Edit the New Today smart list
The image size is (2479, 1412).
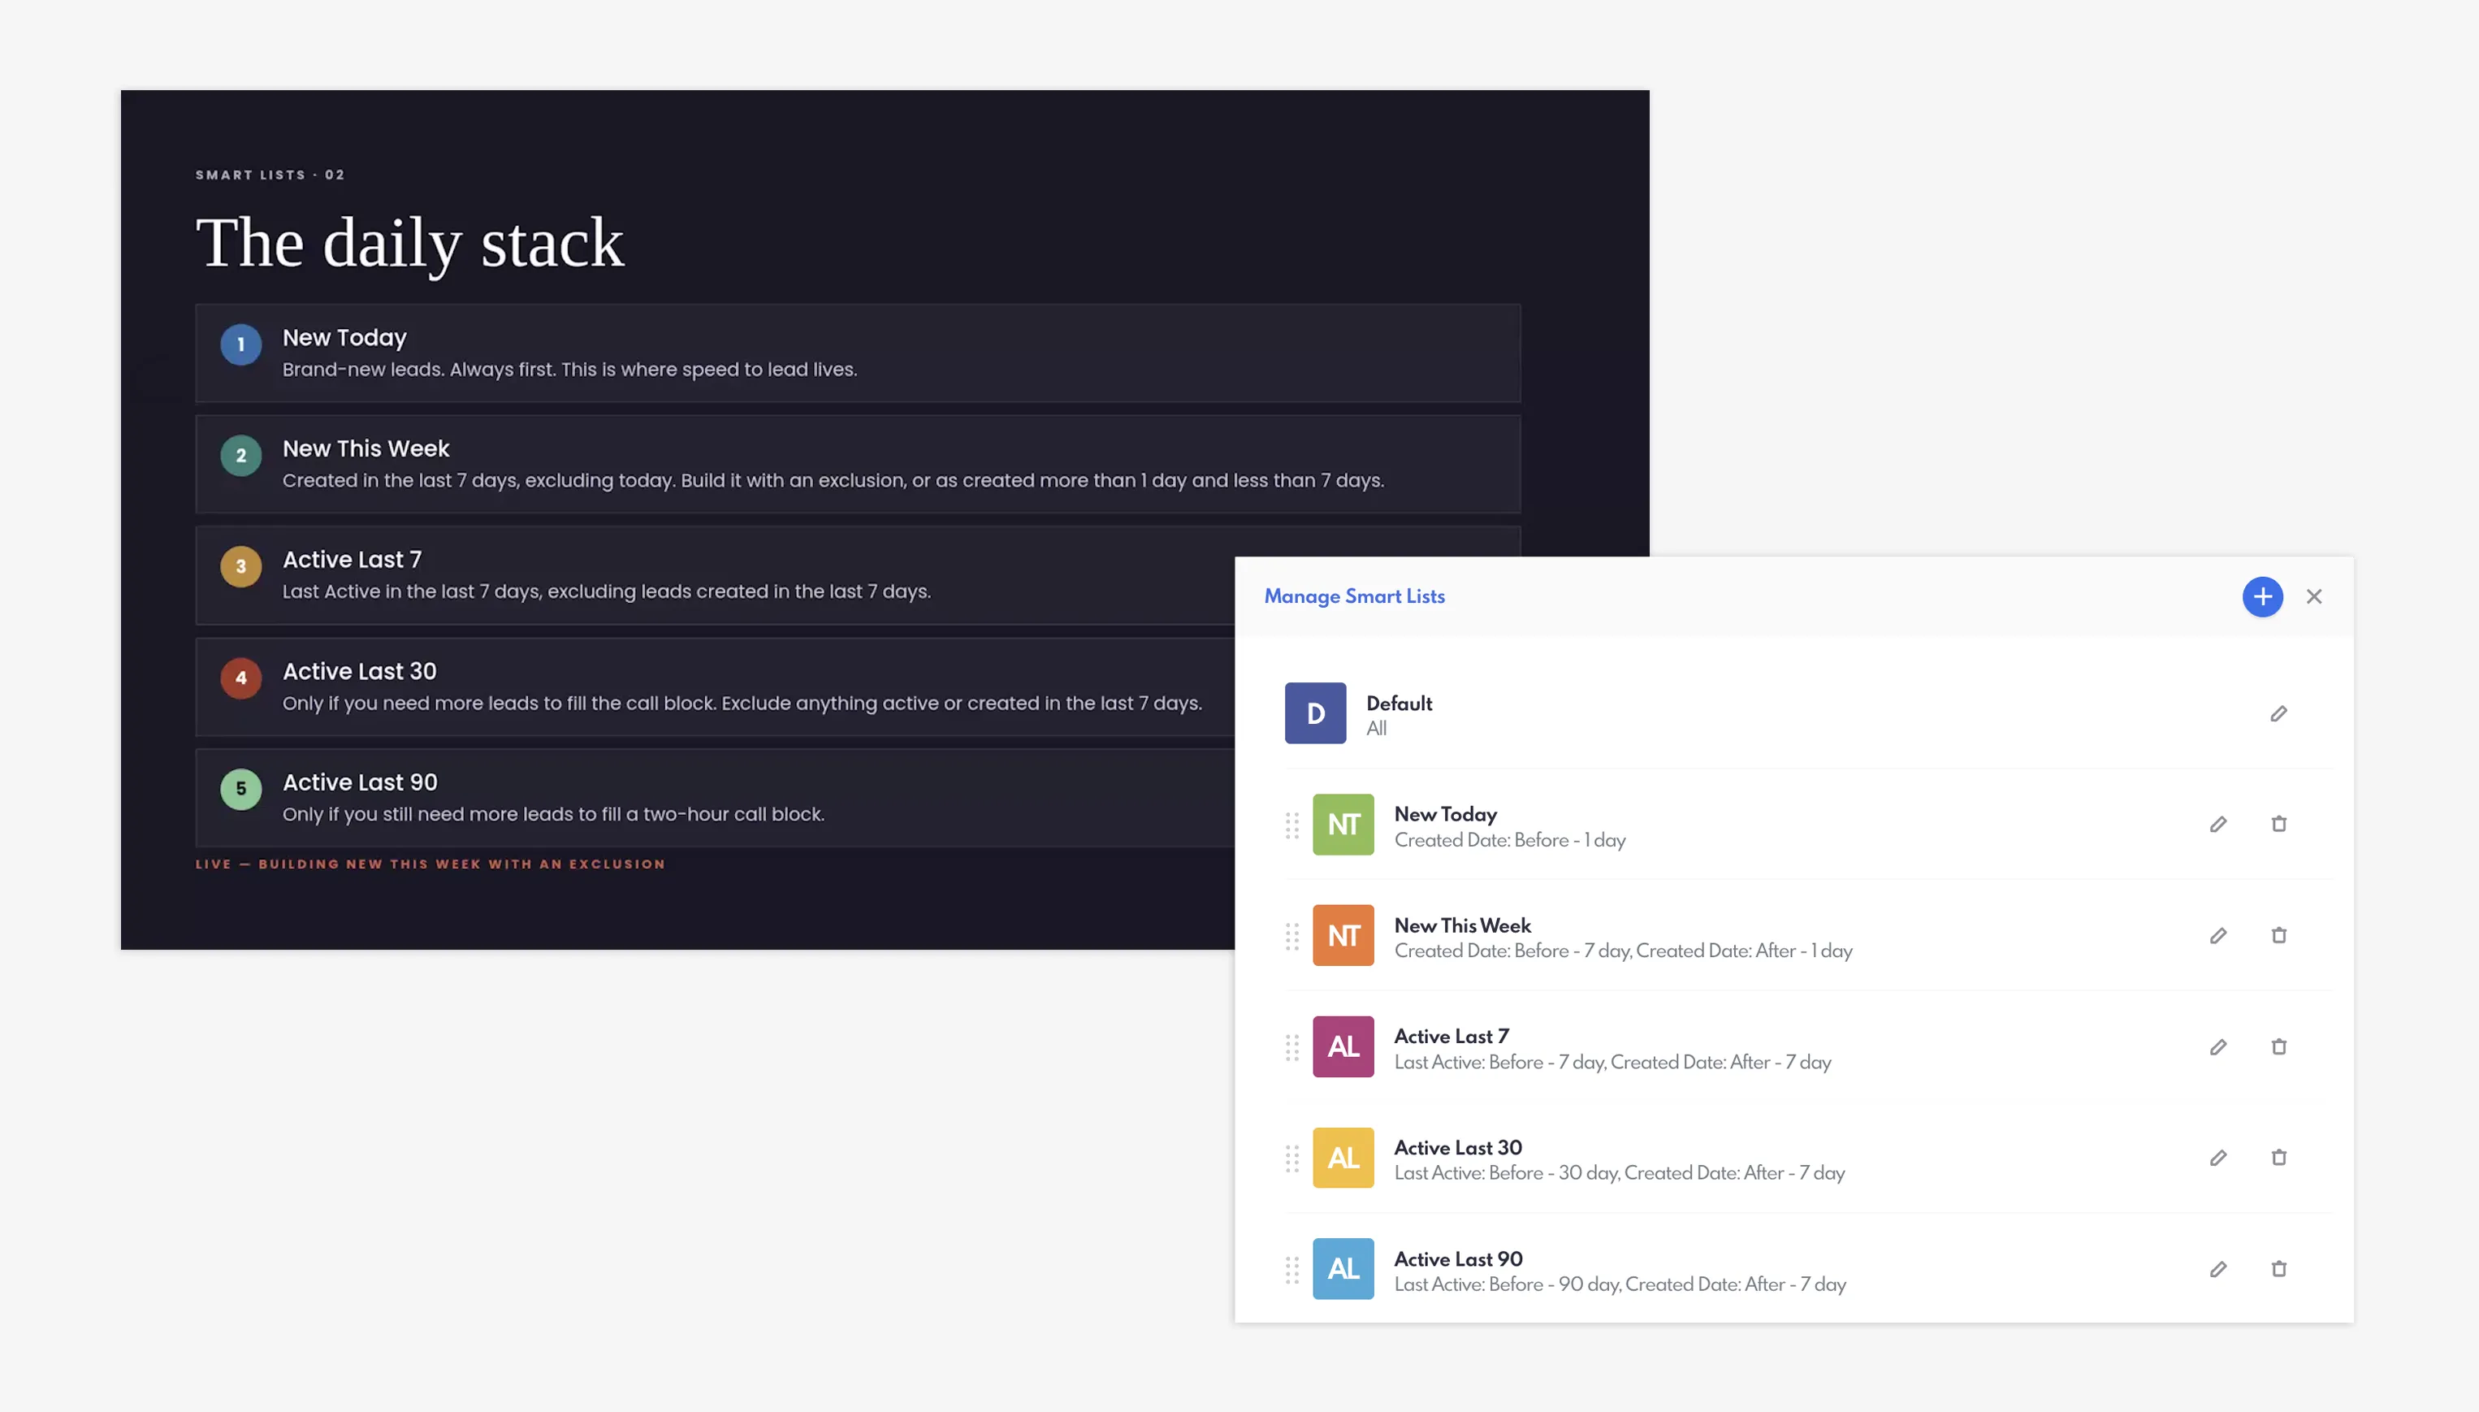click(2217, 825)
